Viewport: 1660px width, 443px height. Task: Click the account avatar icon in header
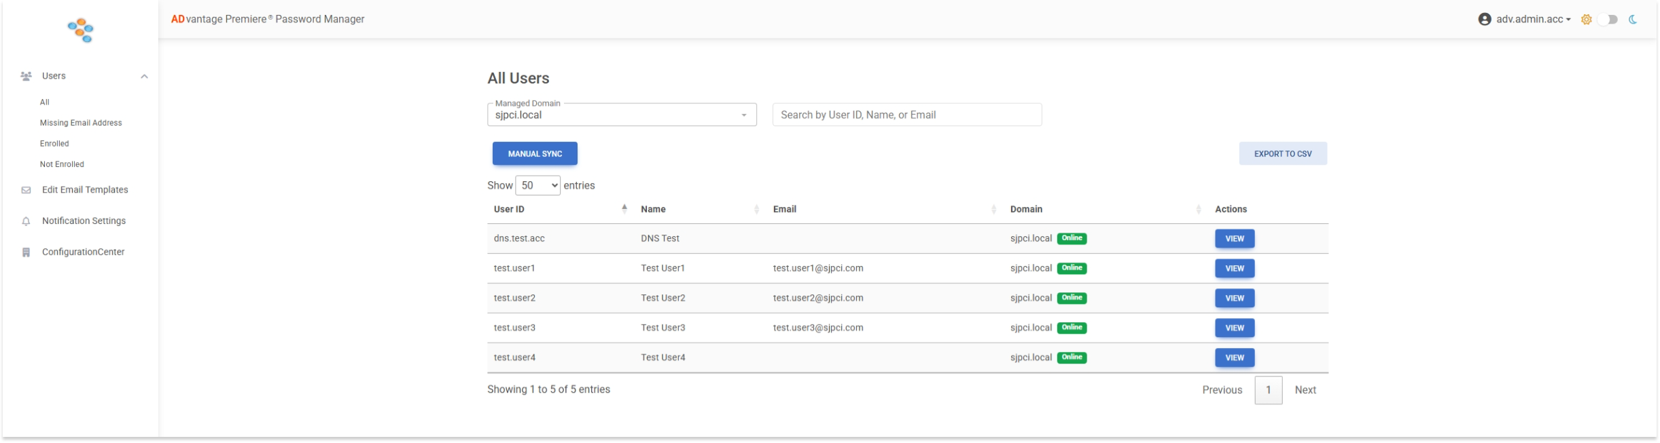[1485, 19]
